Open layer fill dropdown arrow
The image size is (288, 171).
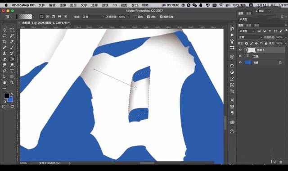pyautogui.click(x=286, y=43)
